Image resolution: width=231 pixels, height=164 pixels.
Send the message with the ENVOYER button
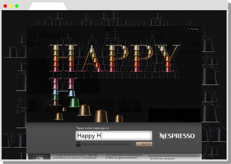(x=144, y=144)
